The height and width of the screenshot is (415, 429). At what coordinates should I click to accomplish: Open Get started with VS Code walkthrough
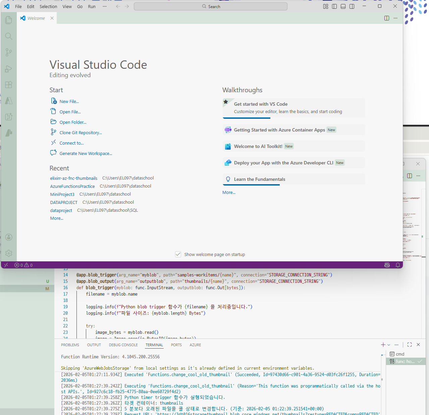tap(294, 108)
